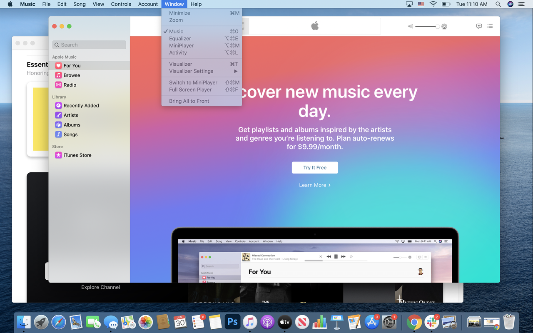
Task: Click the Learn More link
Action: tap(315, 185)
